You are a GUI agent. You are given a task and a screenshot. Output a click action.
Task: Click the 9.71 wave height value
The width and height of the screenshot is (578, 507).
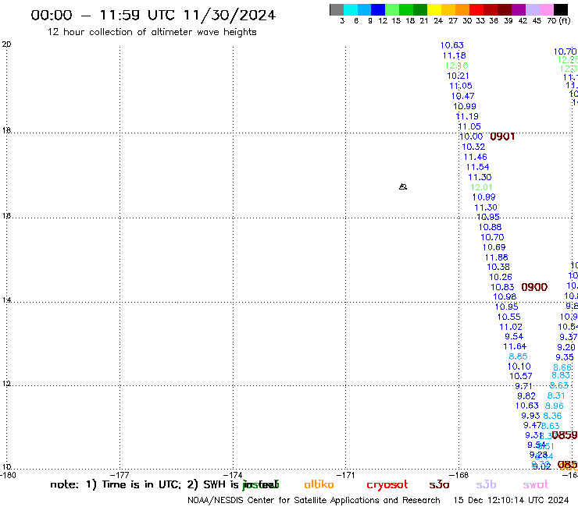[x=523, y=386]
